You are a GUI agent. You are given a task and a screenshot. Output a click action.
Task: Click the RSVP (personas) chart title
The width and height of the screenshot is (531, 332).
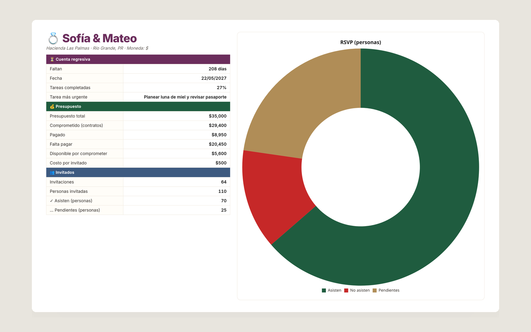[x=361, y=42]
